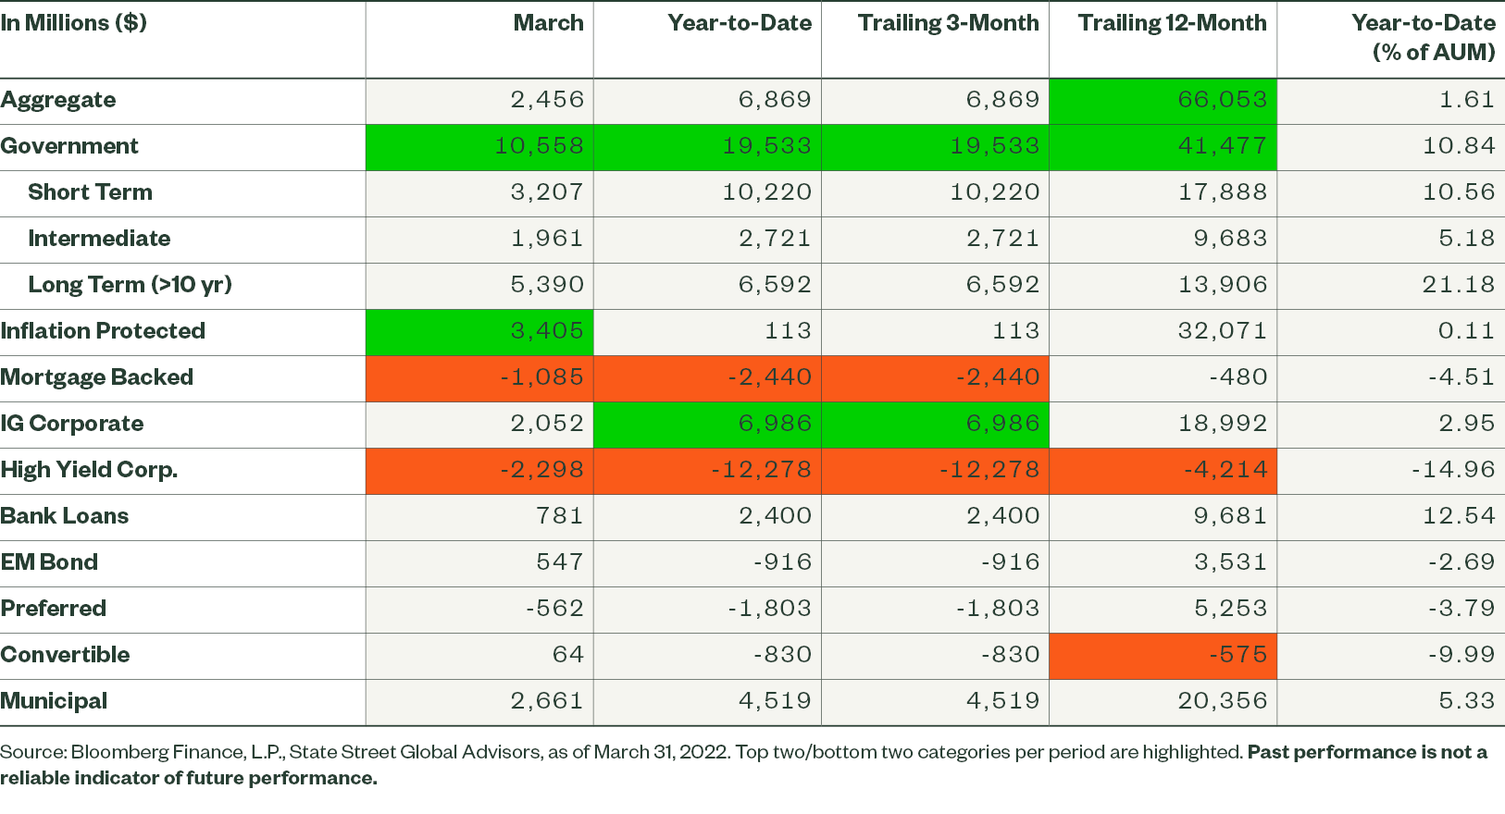This screenshot has width=1505, height=814.
Task: Click the Short Term sub-row label
Action: click(90, 192)
